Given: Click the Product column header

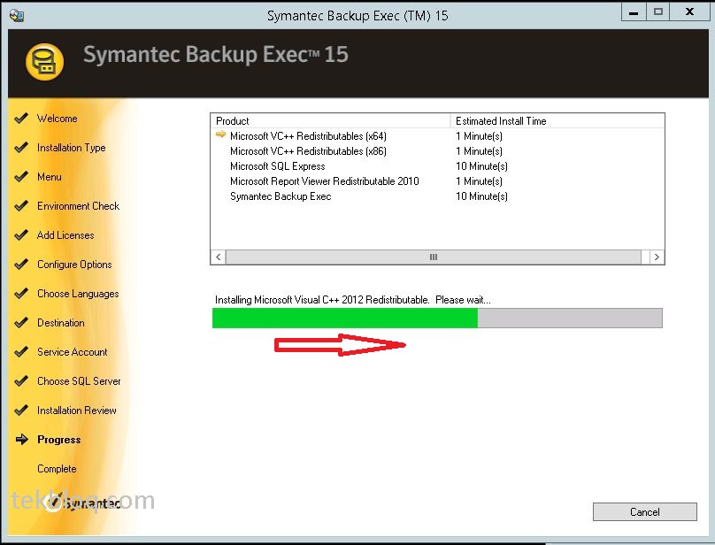Looking at the screenshot, I should 331,121.
